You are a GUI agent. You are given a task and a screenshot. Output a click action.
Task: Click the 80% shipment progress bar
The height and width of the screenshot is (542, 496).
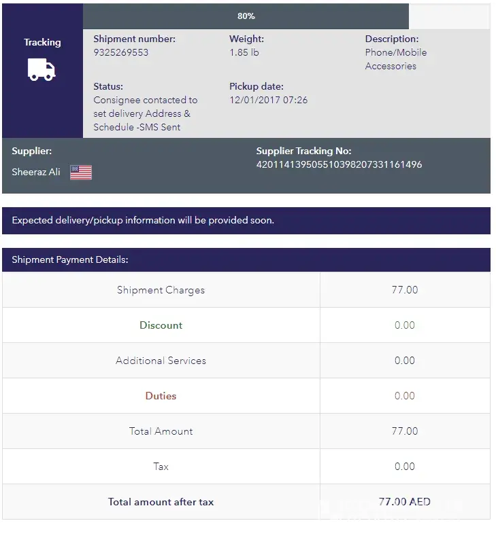click(x=246, y=16)
